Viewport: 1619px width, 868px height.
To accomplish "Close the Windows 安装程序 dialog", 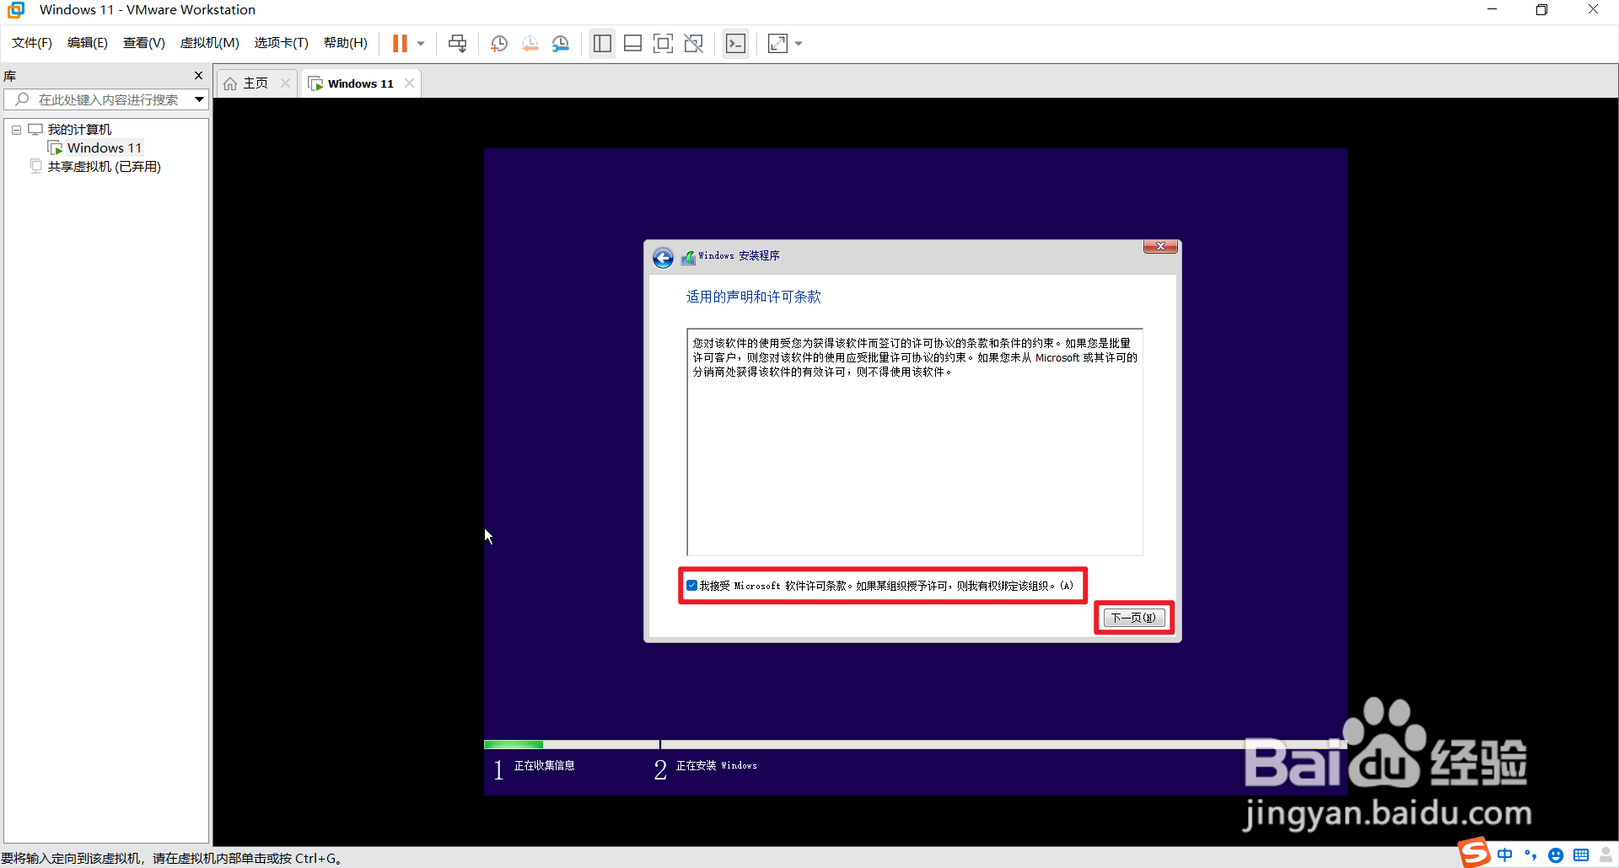I will point(1160,246).
